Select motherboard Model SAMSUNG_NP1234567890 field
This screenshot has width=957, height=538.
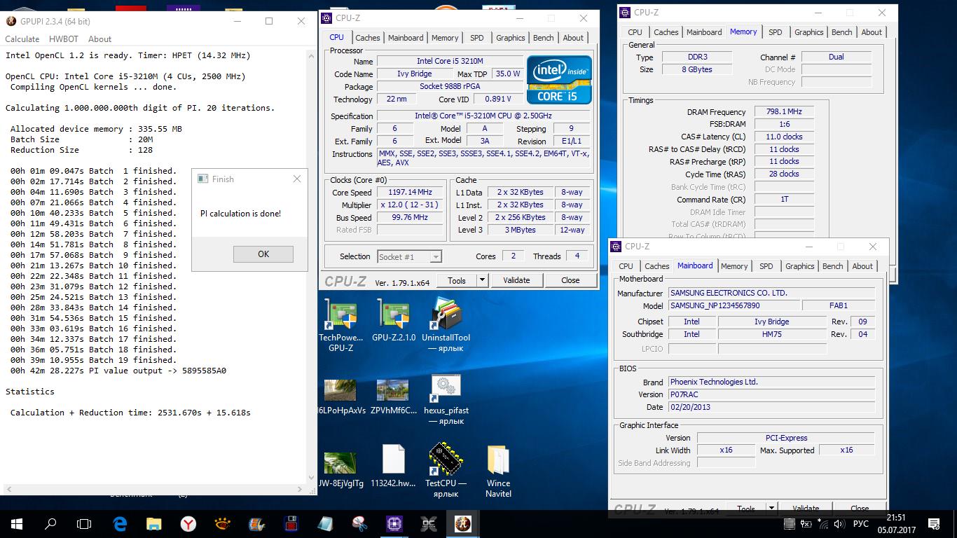tap(734, 305)
